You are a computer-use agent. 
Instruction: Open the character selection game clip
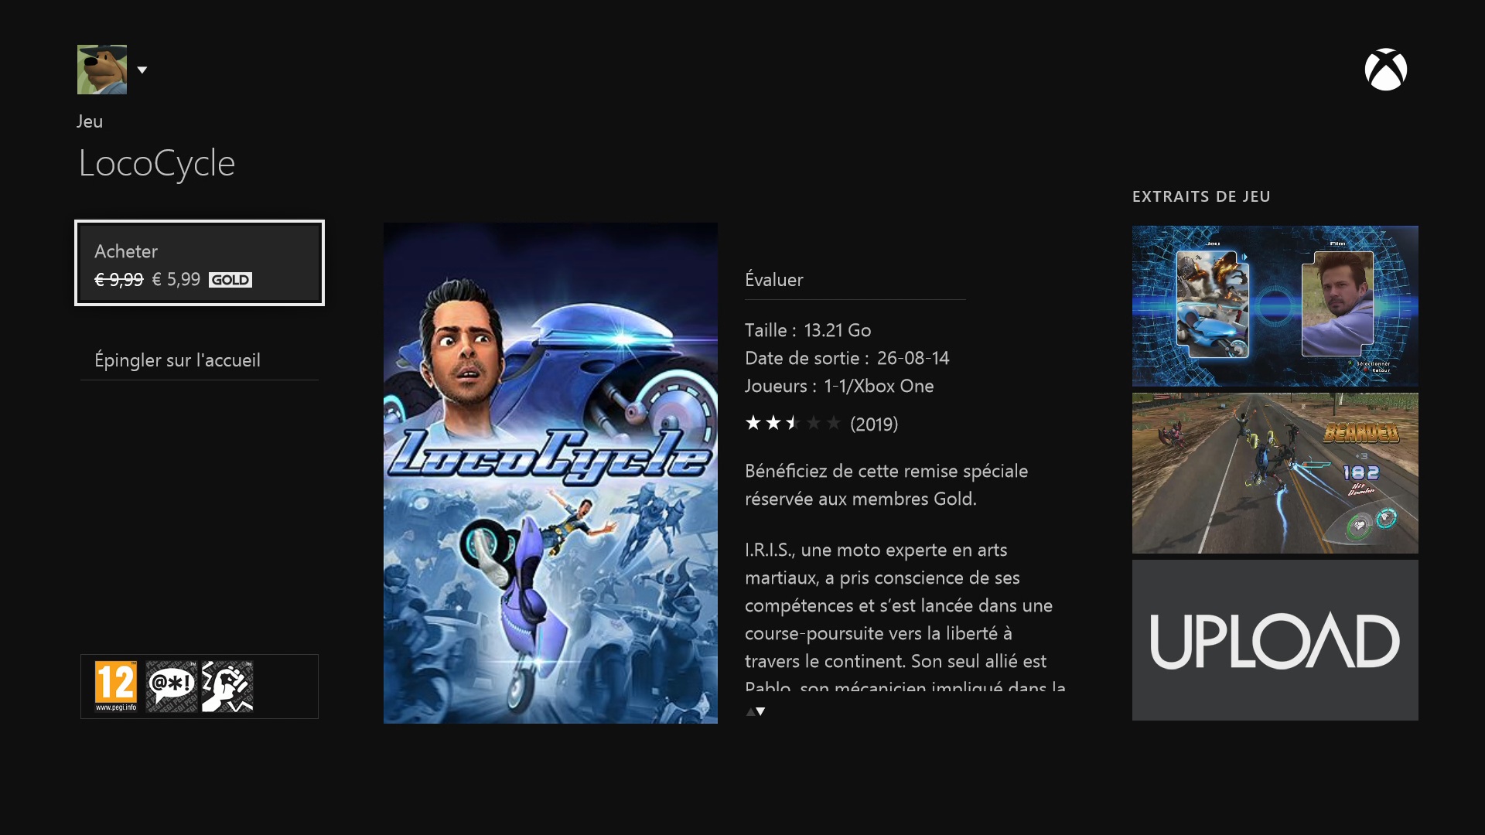(1275, 306)
